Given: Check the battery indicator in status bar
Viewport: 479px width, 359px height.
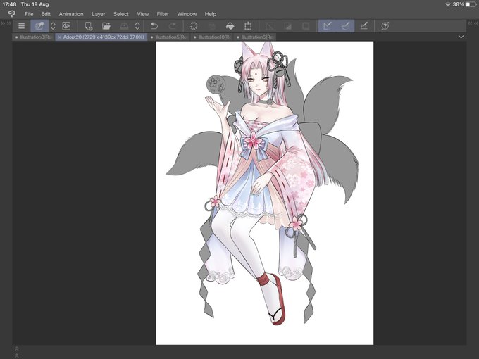Looking at the screenshot, I should click(x=471, y=4).
